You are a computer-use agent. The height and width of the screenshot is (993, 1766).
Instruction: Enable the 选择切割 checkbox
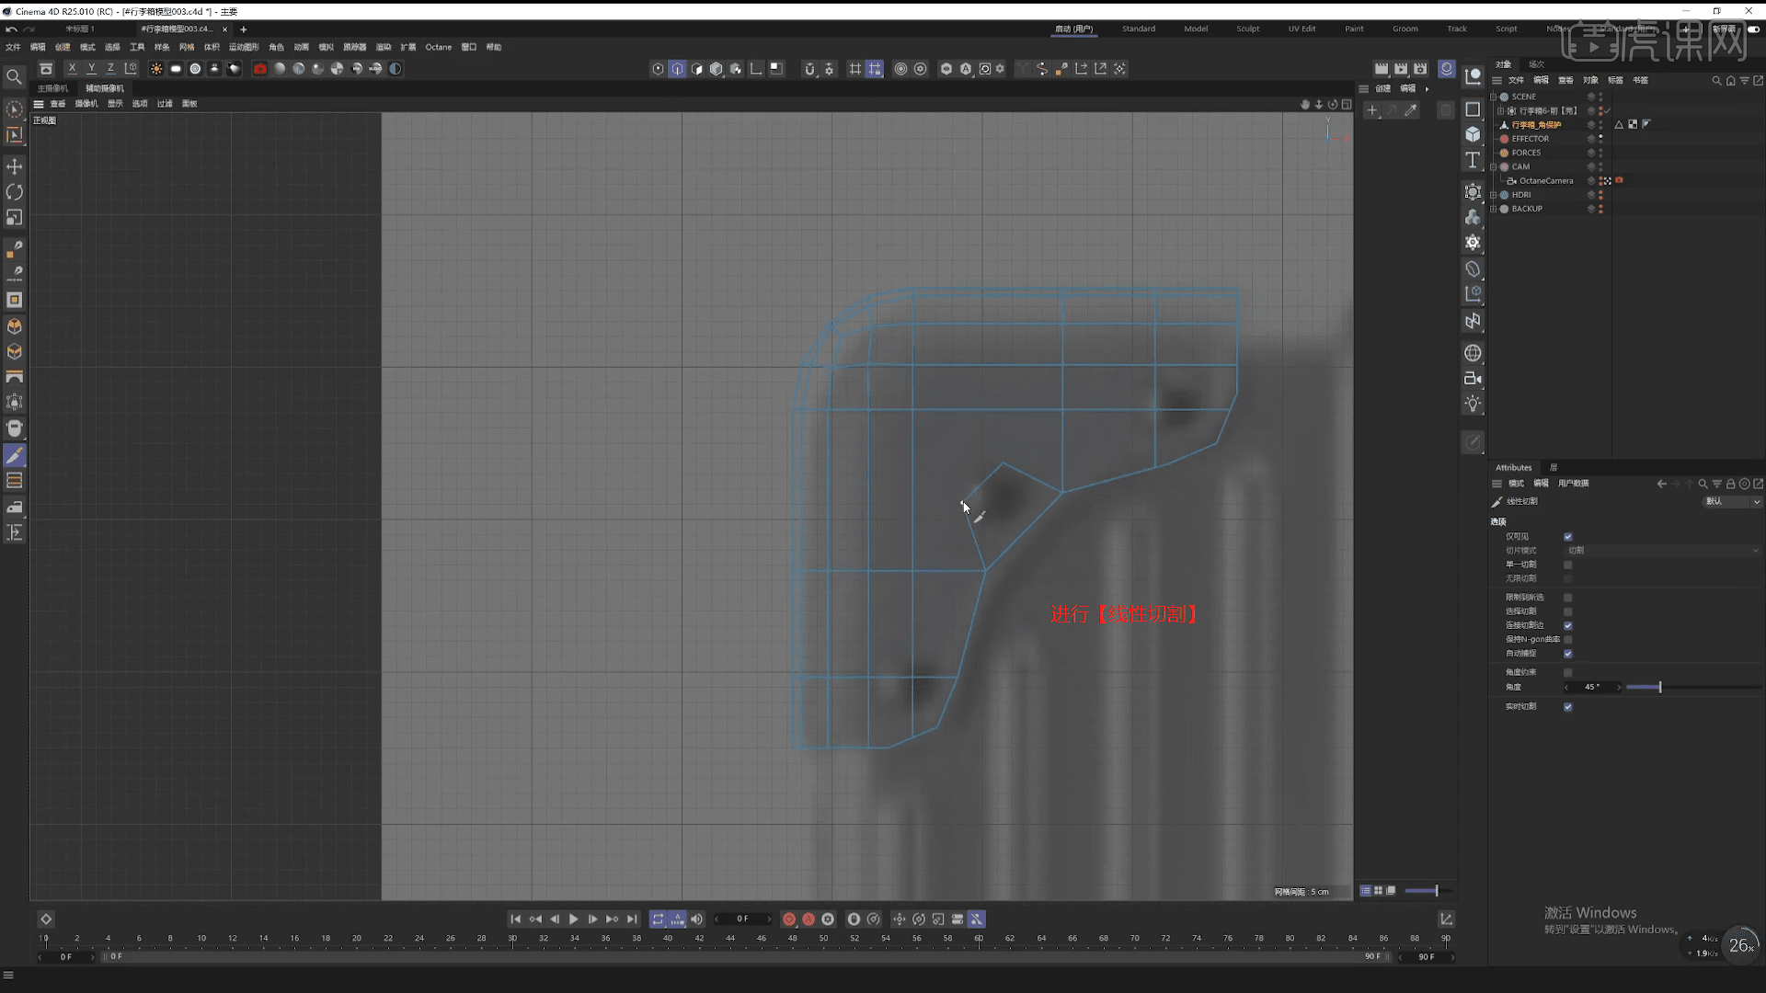tap(1568, 611)
